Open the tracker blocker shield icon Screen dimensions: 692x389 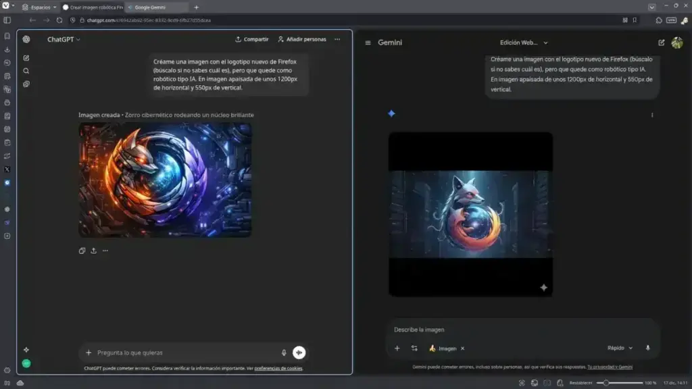pyautogui.click(x=73, y=20)
